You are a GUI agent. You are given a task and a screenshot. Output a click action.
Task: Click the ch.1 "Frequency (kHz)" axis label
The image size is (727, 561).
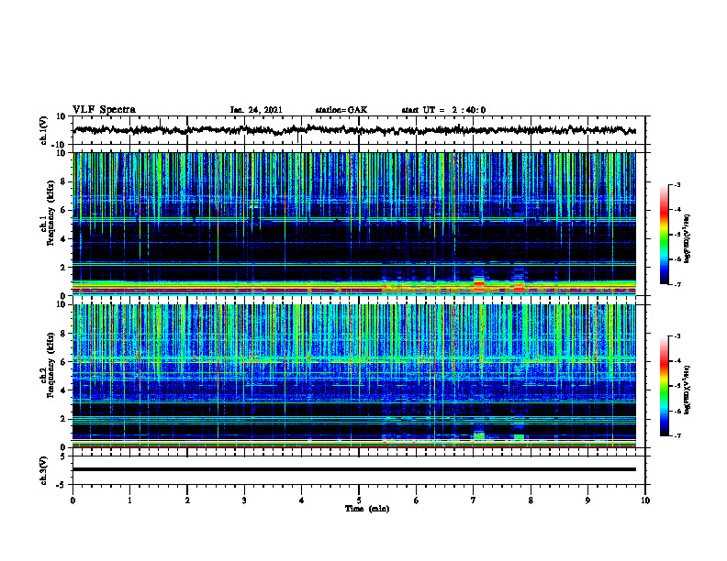50,214
